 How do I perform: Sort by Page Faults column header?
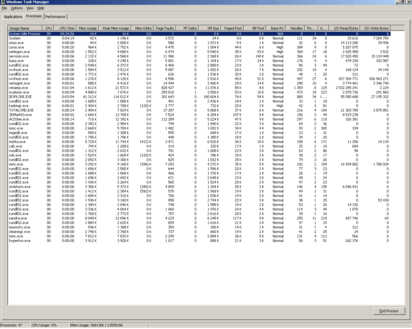tap(164, 28)
